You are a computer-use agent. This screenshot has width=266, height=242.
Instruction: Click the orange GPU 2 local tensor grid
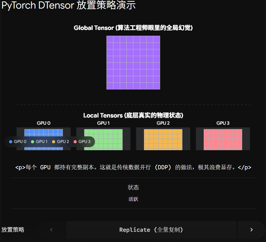tap(163, 139)
